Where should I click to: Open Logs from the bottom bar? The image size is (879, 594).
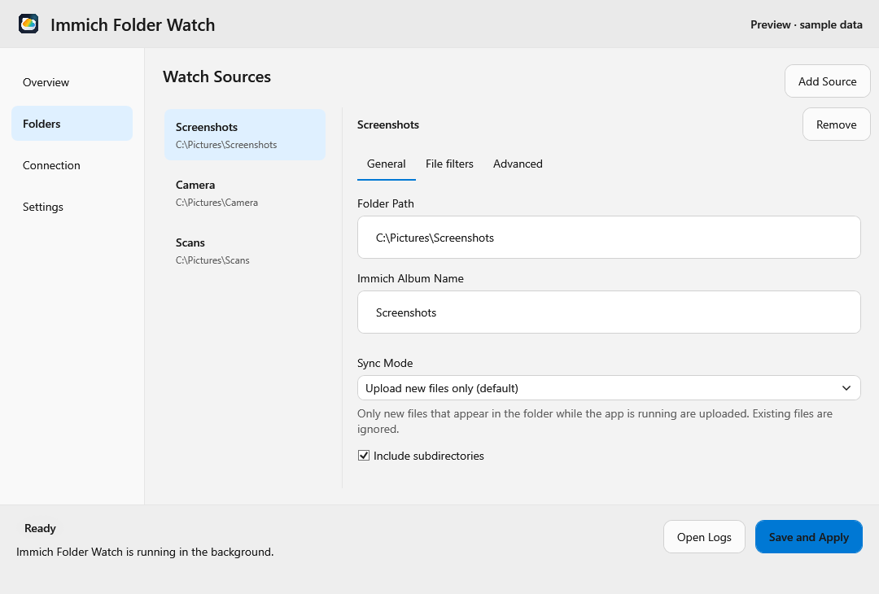pyautogui.click(x=704, y=537)
